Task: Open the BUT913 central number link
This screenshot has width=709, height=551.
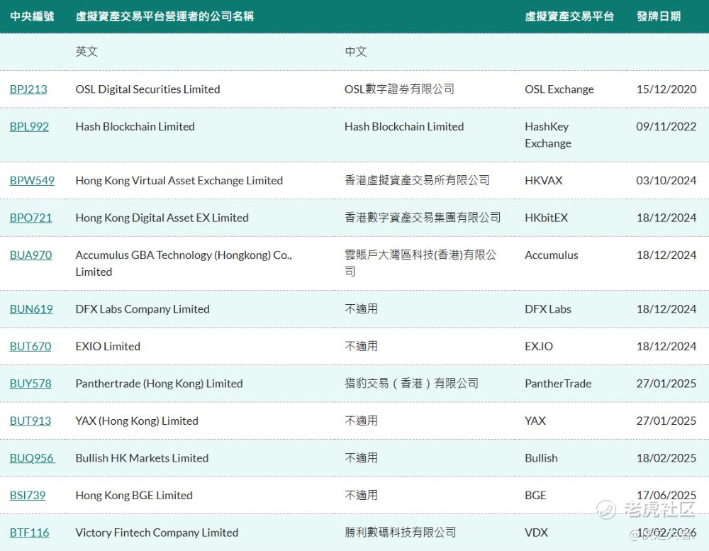Action: pos(30,421)
